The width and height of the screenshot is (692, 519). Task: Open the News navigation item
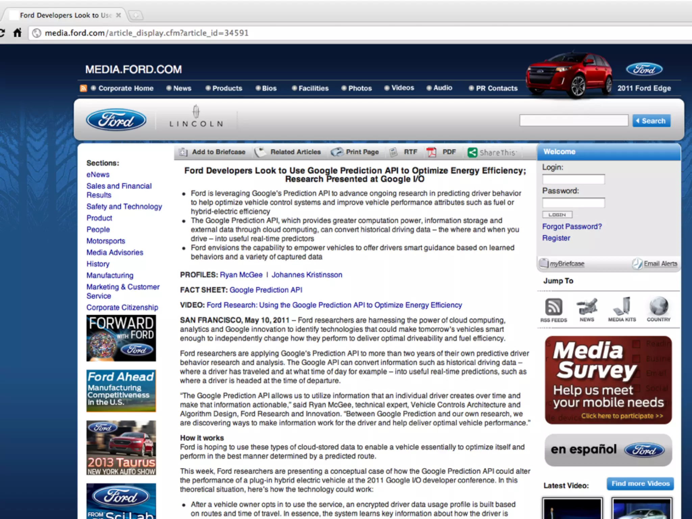coord(182,88)
